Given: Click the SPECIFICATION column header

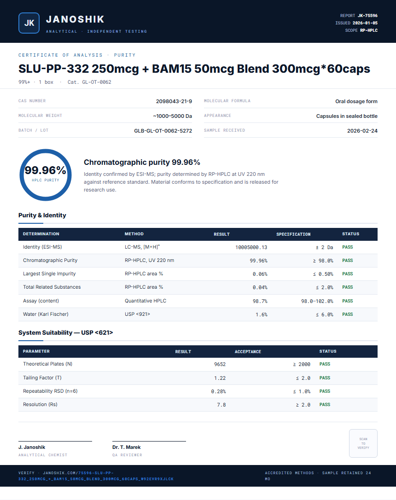Looking at the screenshot, I should click(293, 234).
